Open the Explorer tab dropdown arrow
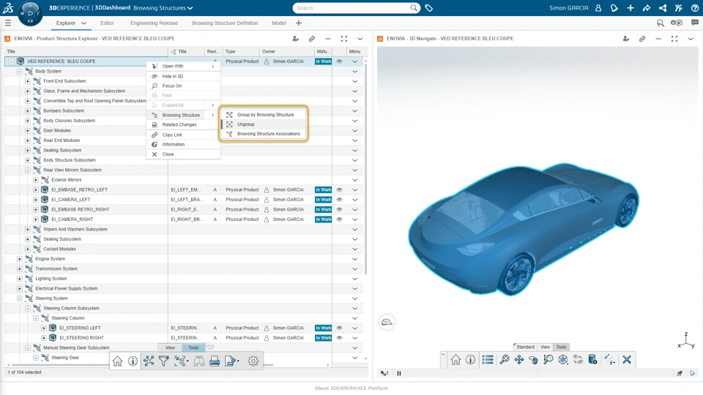The image size is (703, 395). (x=83, y=23)
